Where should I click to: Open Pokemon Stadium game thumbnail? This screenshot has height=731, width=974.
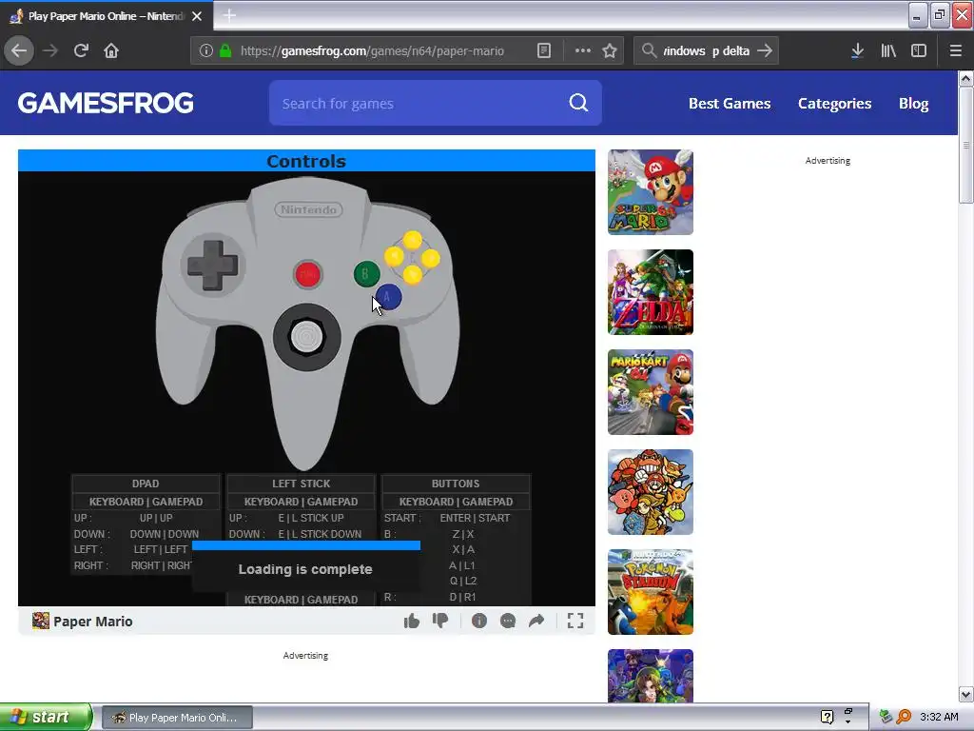[651, 592]
